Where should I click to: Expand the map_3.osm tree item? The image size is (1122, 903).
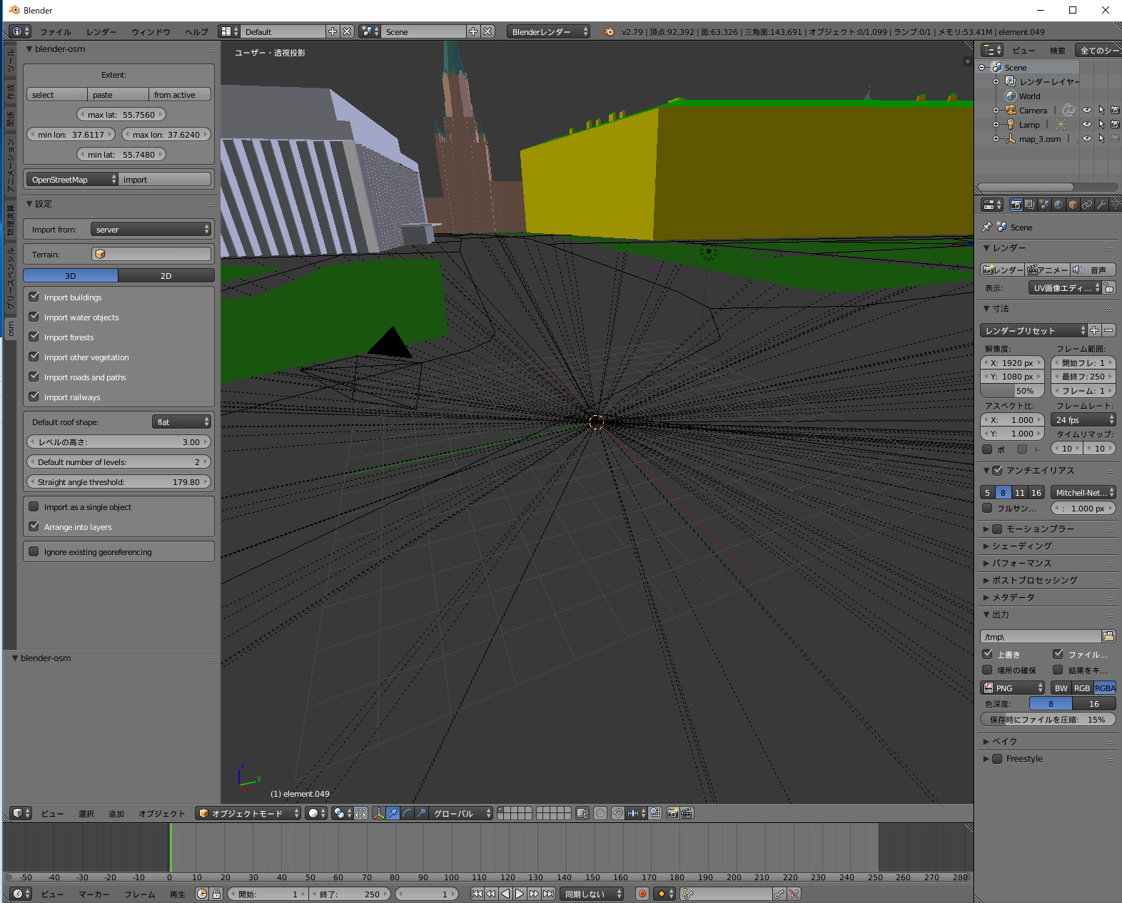tap(996, 138)
